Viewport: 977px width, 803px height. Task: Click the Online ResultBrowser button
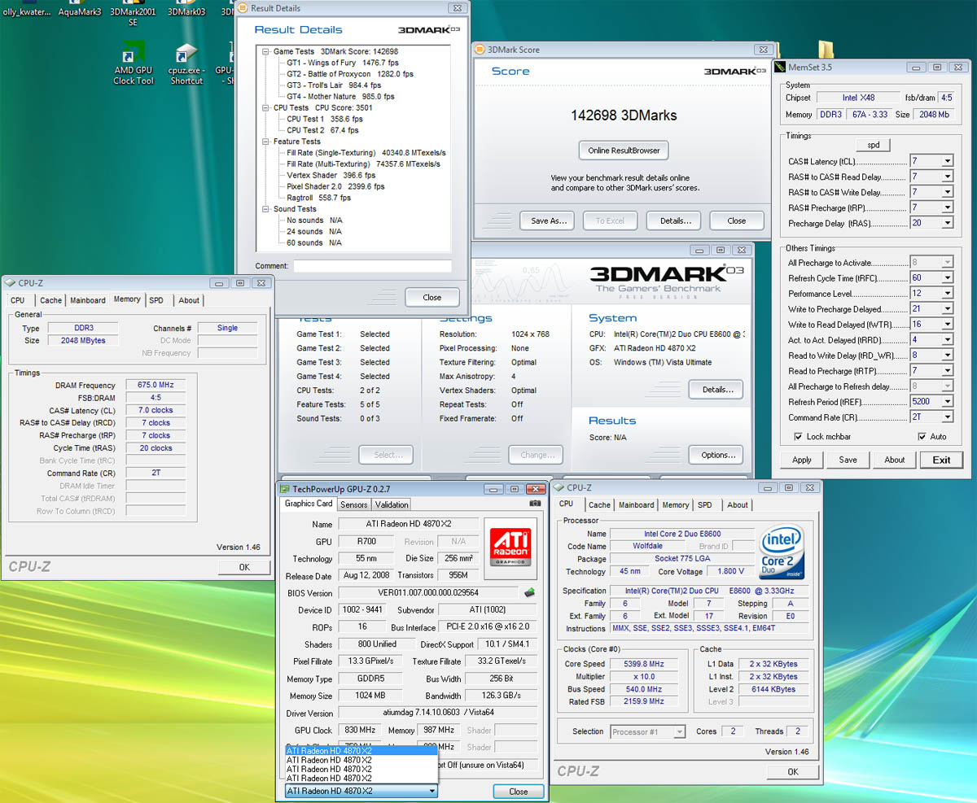tap(624, 151)
